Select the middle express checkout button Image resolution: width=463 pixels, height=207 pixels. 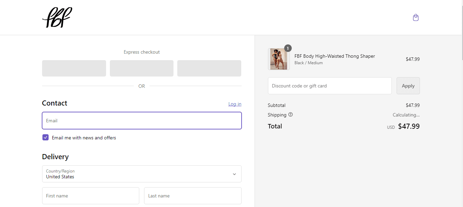[x=142, y=68]
